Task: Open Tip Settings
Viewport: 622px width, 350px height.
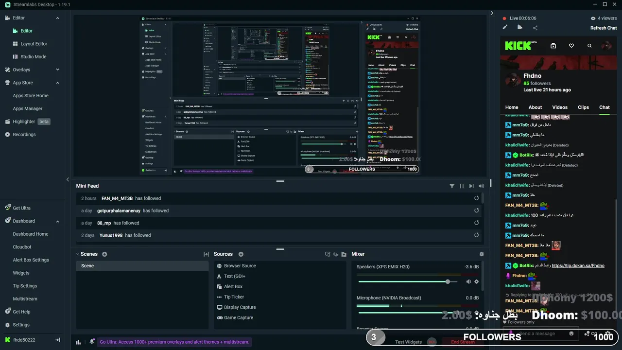Action: click(x=25, y=286)
